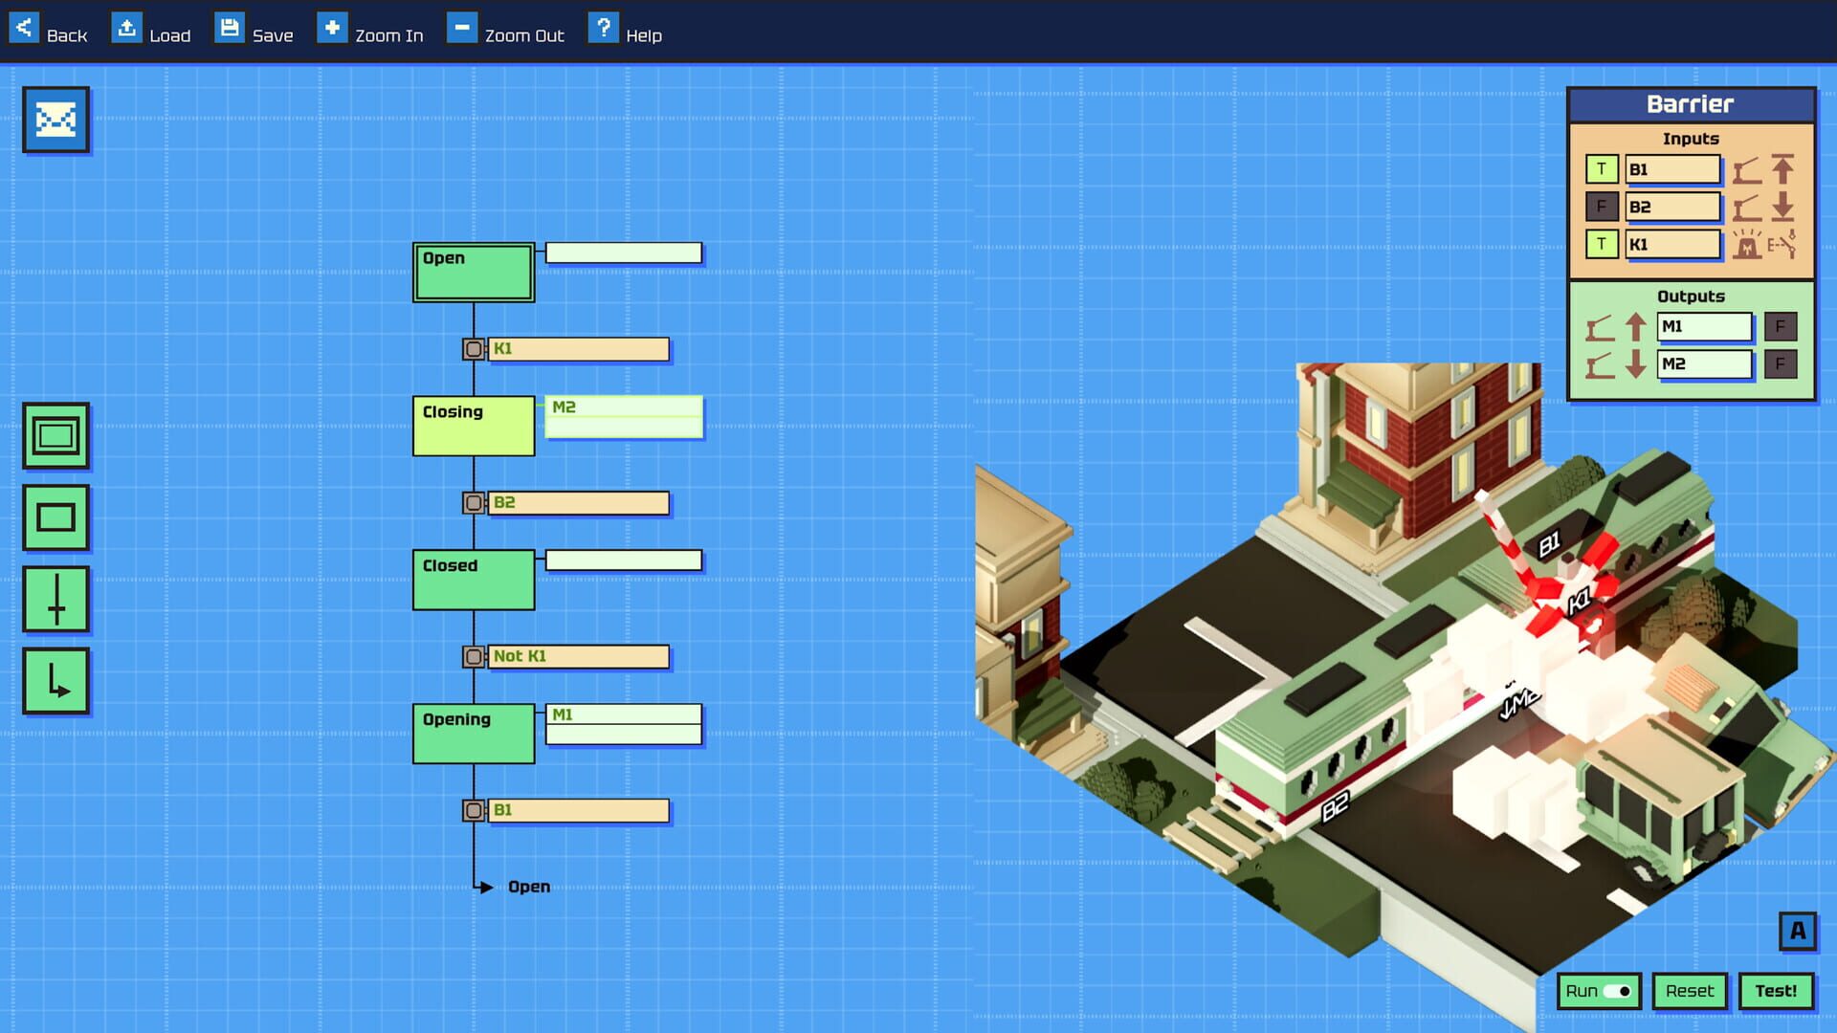Click the envelope message icon
This screenshot has height=1033, width=1837.
[55, 120]
